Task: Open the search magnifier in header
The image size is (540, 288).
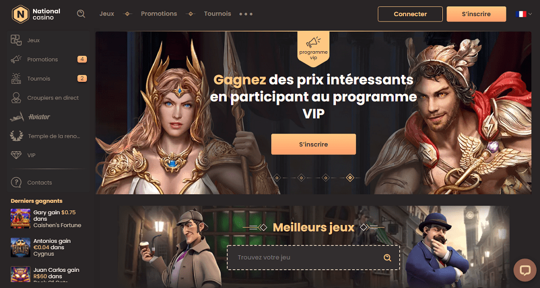Action: coord(81,14)
